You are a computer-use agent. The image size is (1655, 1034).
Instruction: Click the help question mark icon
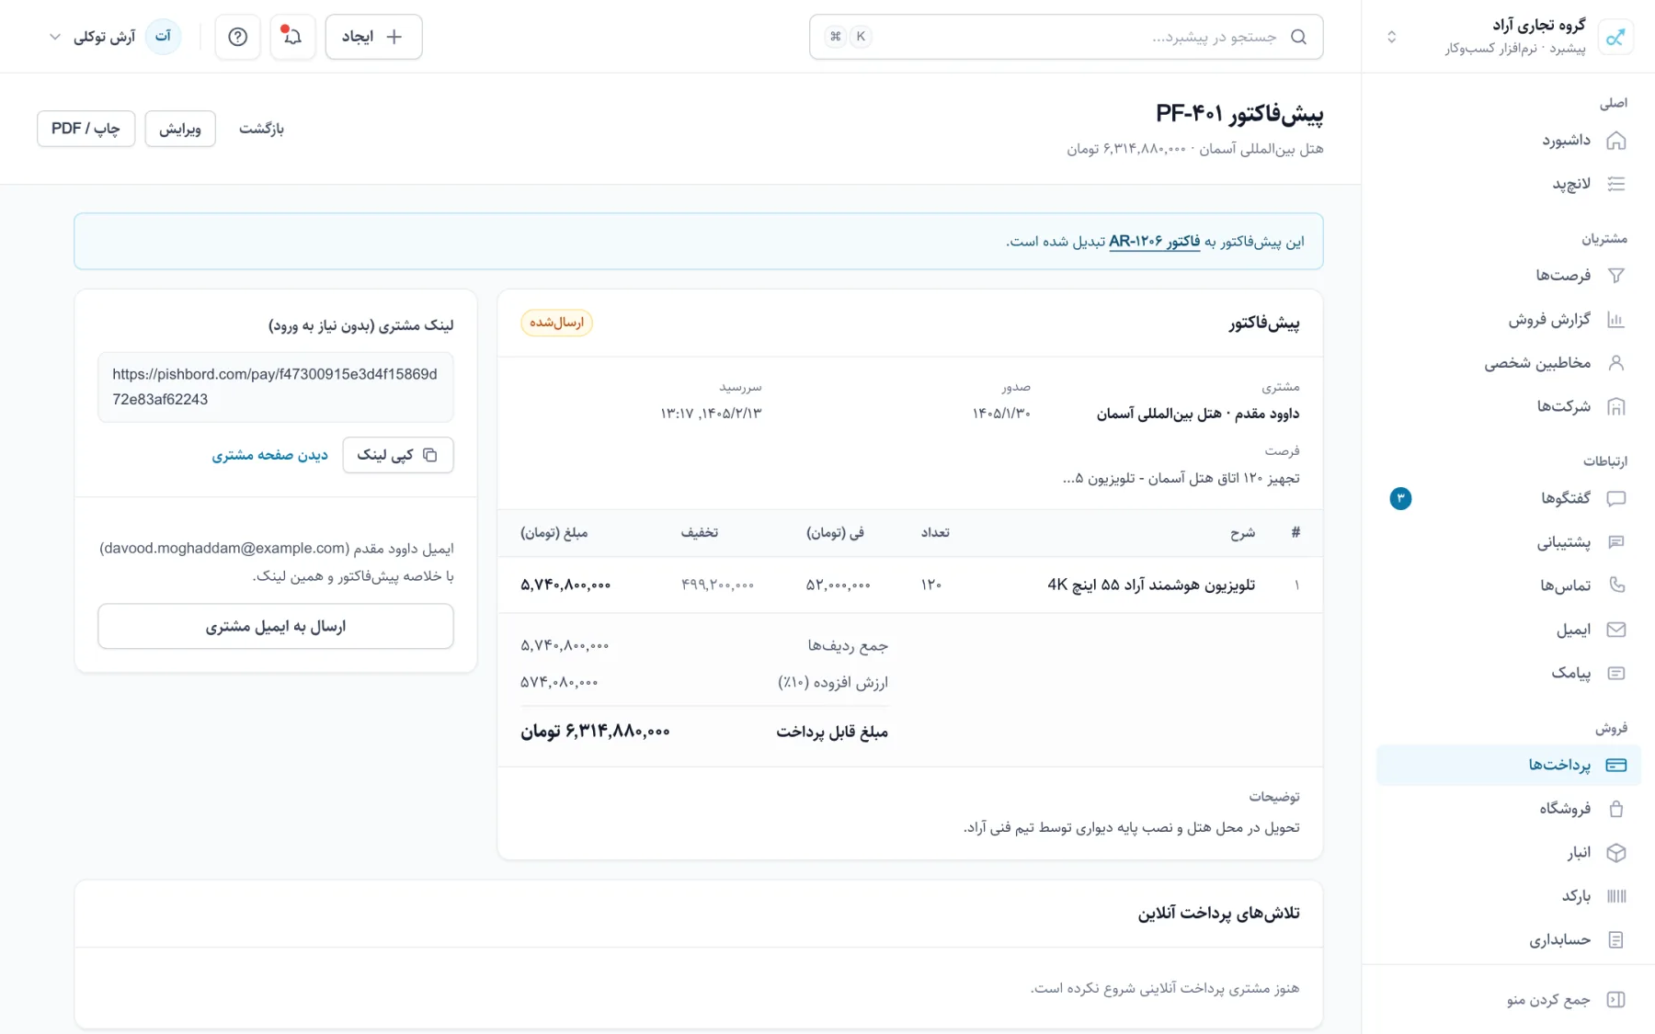(x=237, y=37)
